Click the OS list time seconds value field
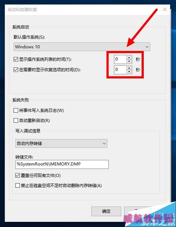This screenshot has width=176, height=227. point(120,59)
